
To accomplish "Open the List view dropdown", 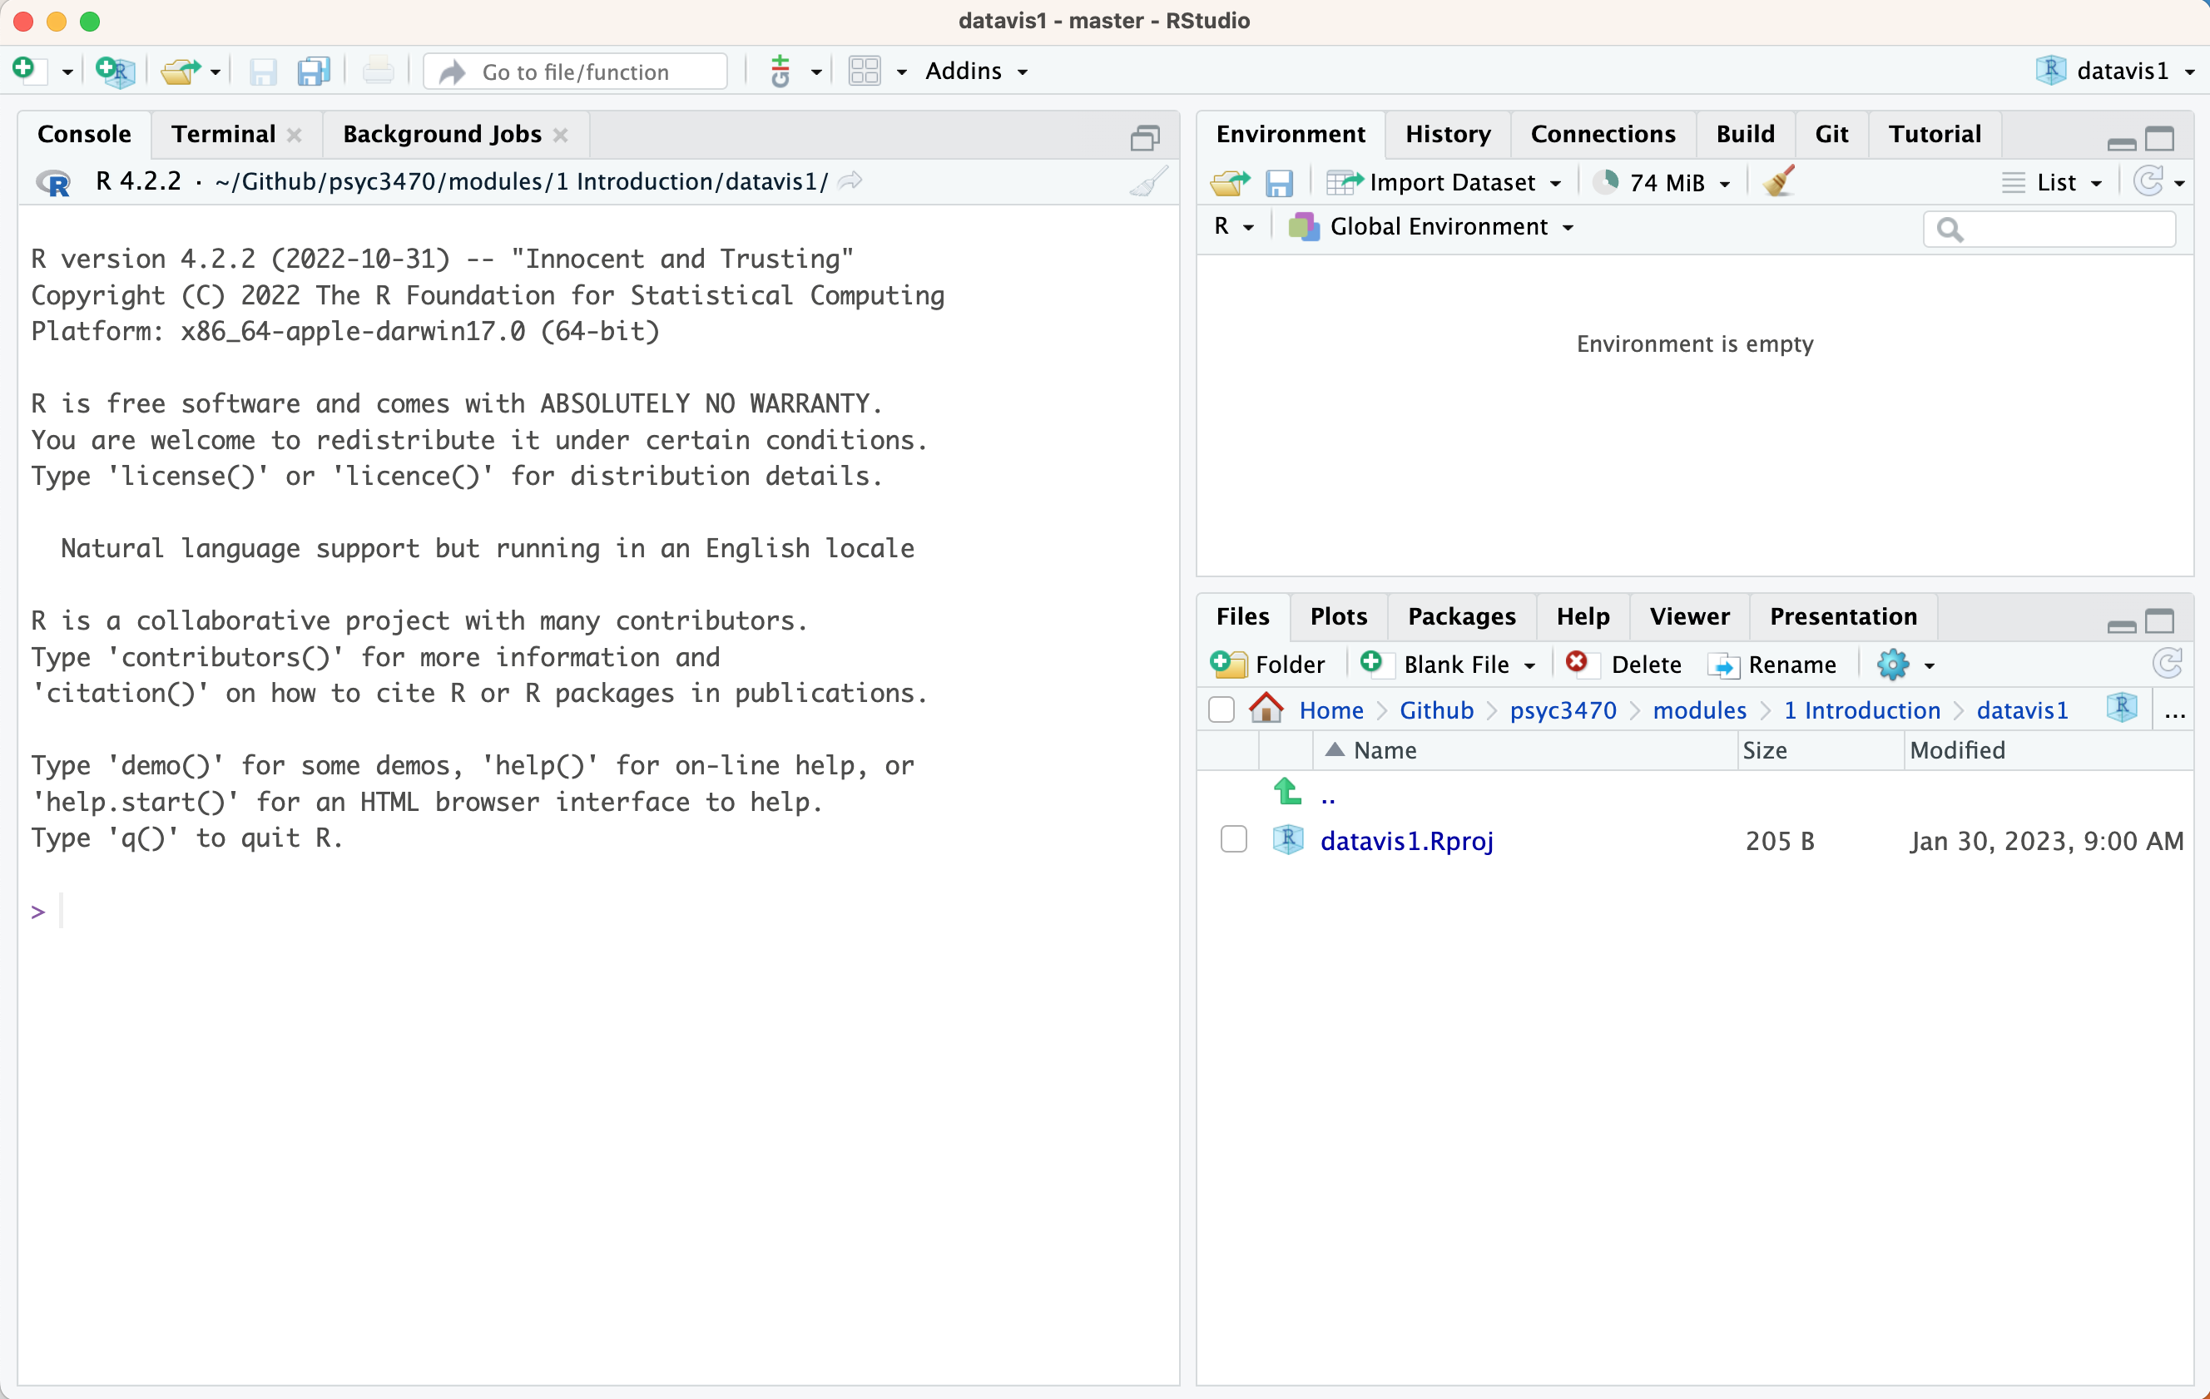I will 2053,182.
